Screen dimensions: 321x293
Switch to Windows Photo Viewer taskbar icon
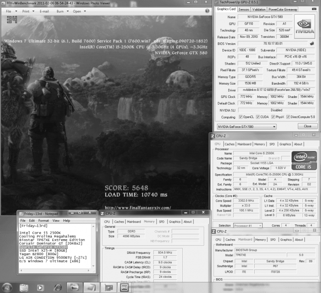tap(74, 288)
